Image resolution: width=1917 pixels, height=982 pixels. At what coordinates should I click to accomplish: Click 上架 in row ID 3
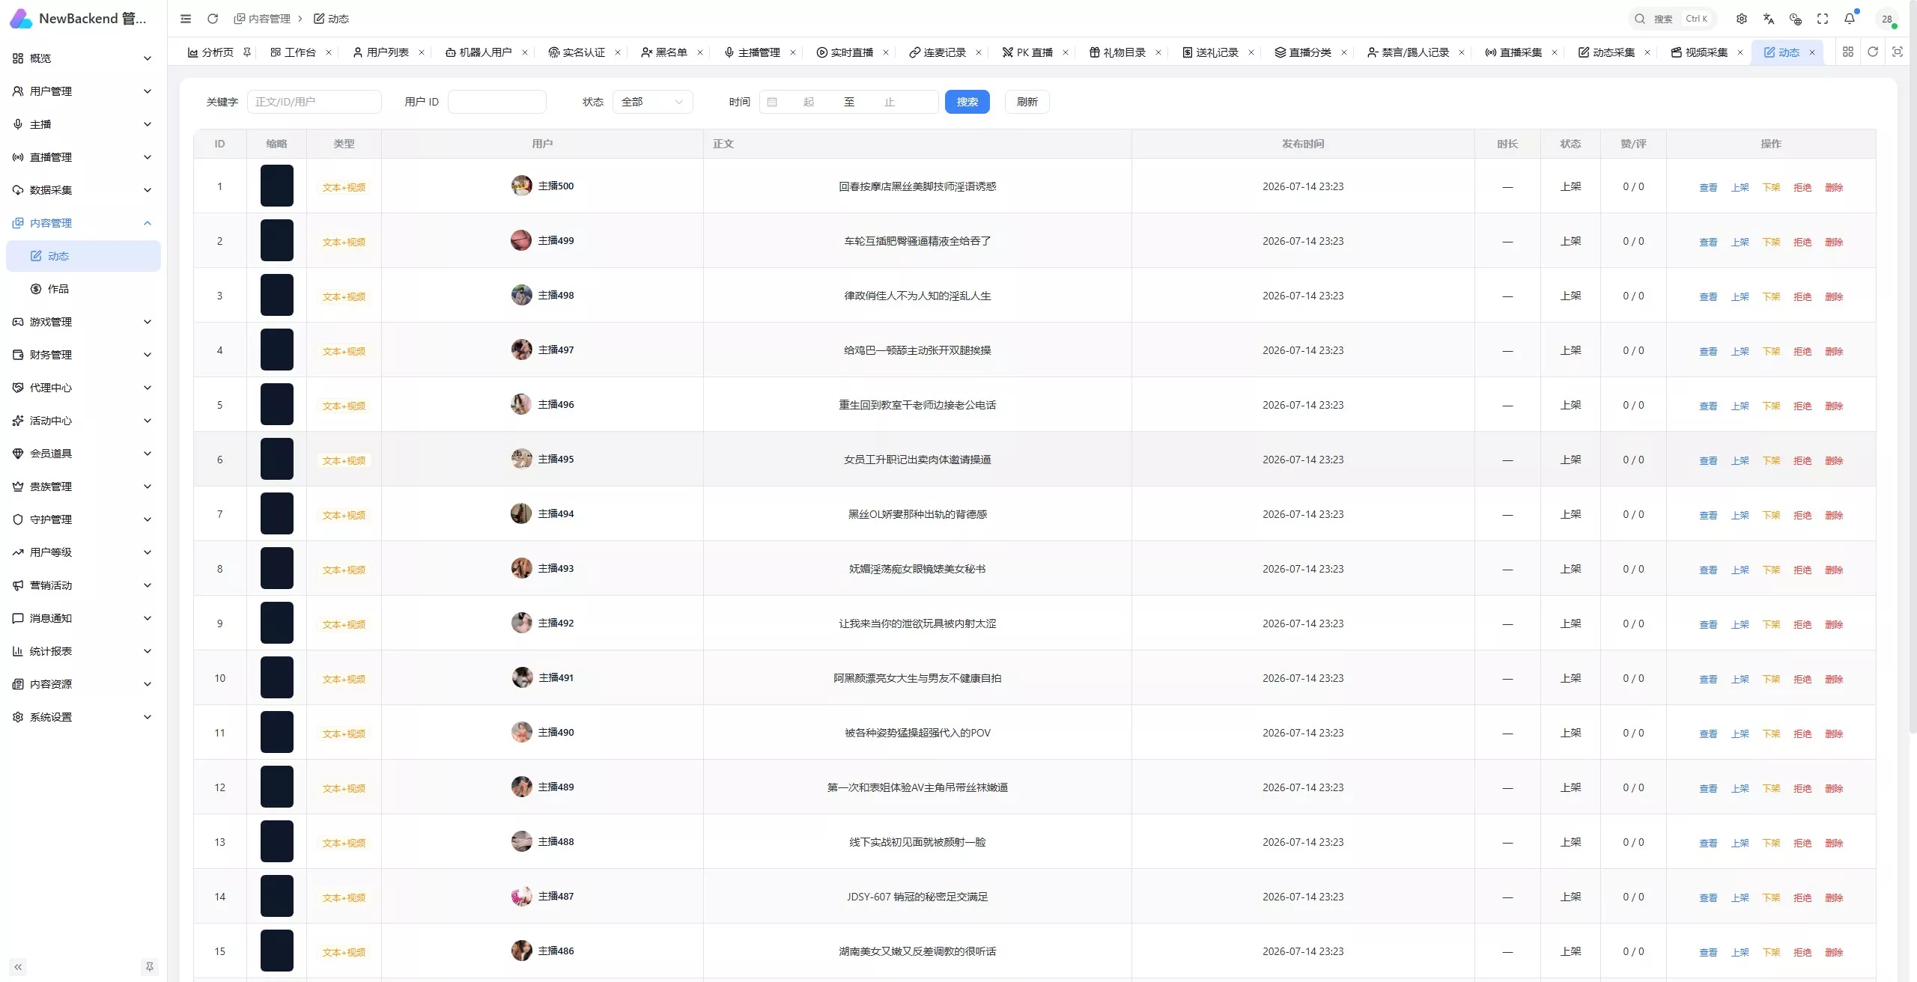[x=1740, y=297]
